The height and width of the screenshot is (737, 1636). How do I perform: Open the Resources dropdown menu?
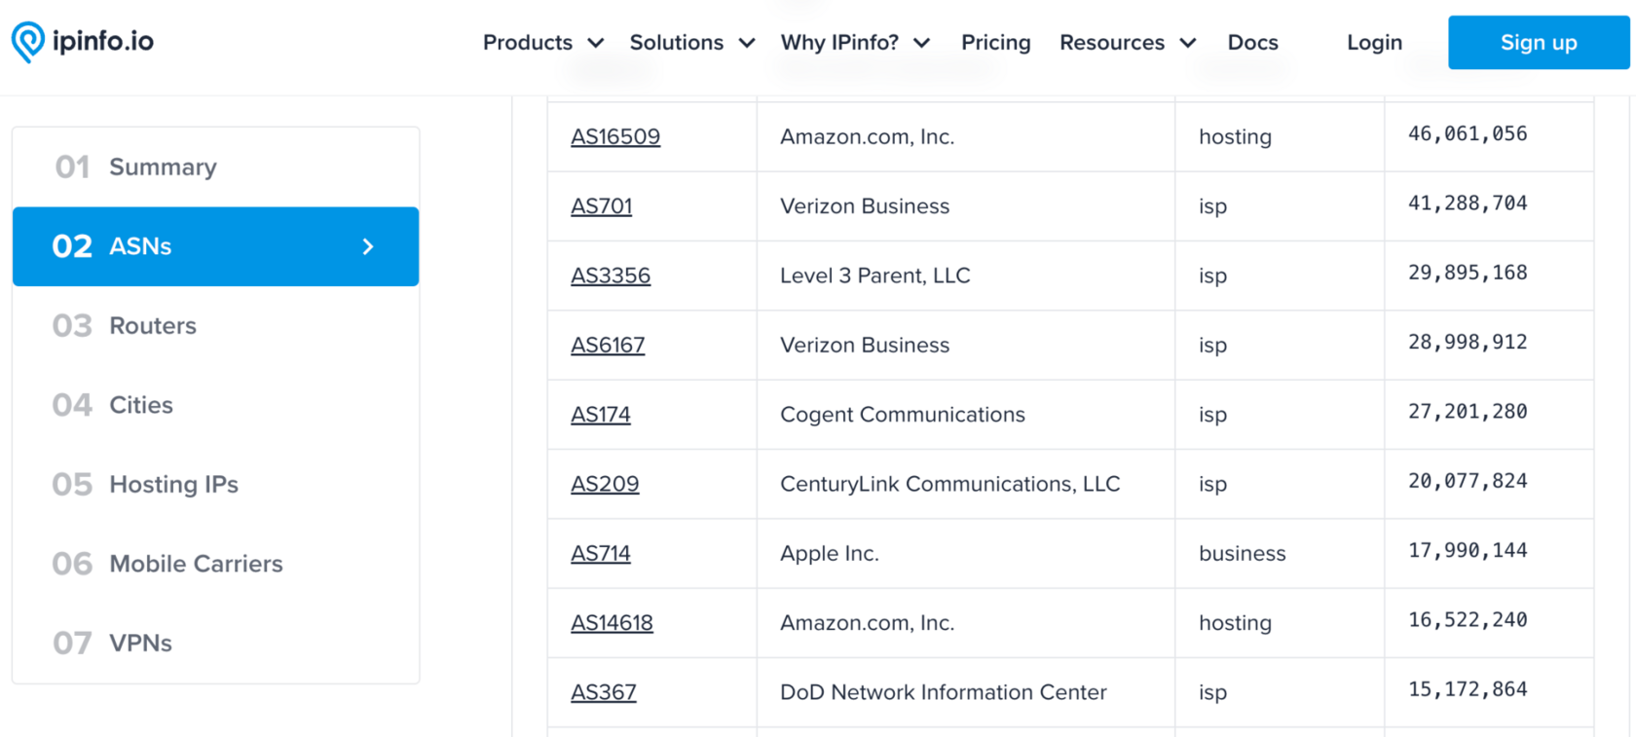pos(1127,43)
